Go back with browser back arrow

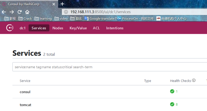coord(4,12)
